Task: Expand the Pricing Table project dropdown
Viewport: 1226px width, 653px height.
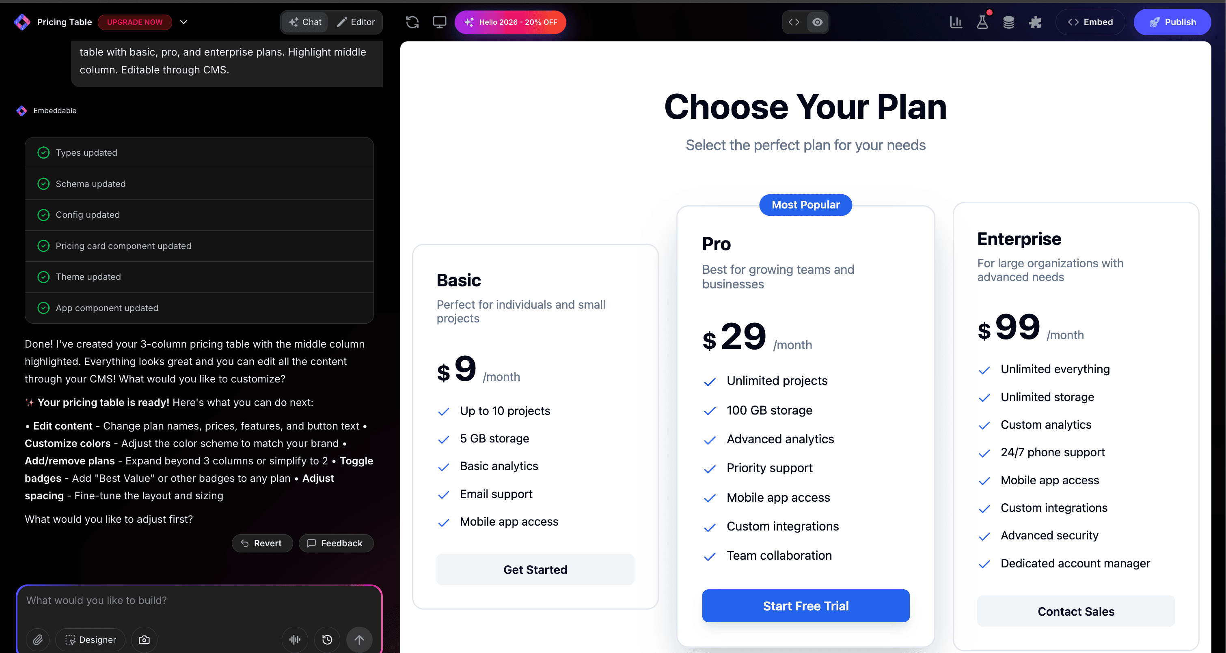Action: 184,22
